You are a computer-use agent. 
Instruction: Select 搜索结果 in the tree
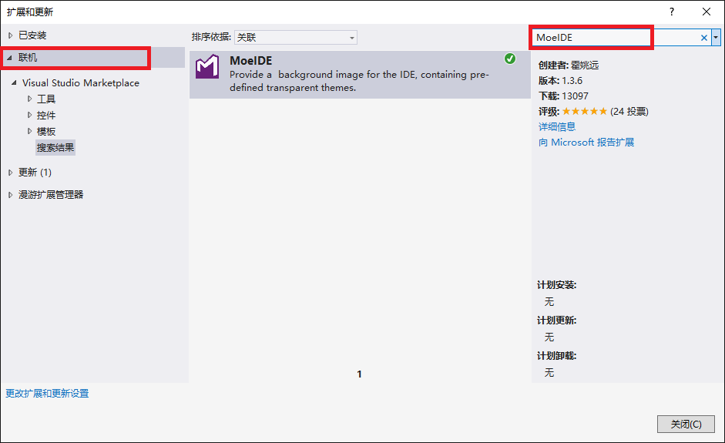pyautogui.click(x=55, y=147)
